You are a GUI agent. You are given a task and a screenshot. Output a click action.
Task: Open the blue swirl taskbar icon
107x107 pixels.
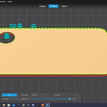(x=33, y=105)
